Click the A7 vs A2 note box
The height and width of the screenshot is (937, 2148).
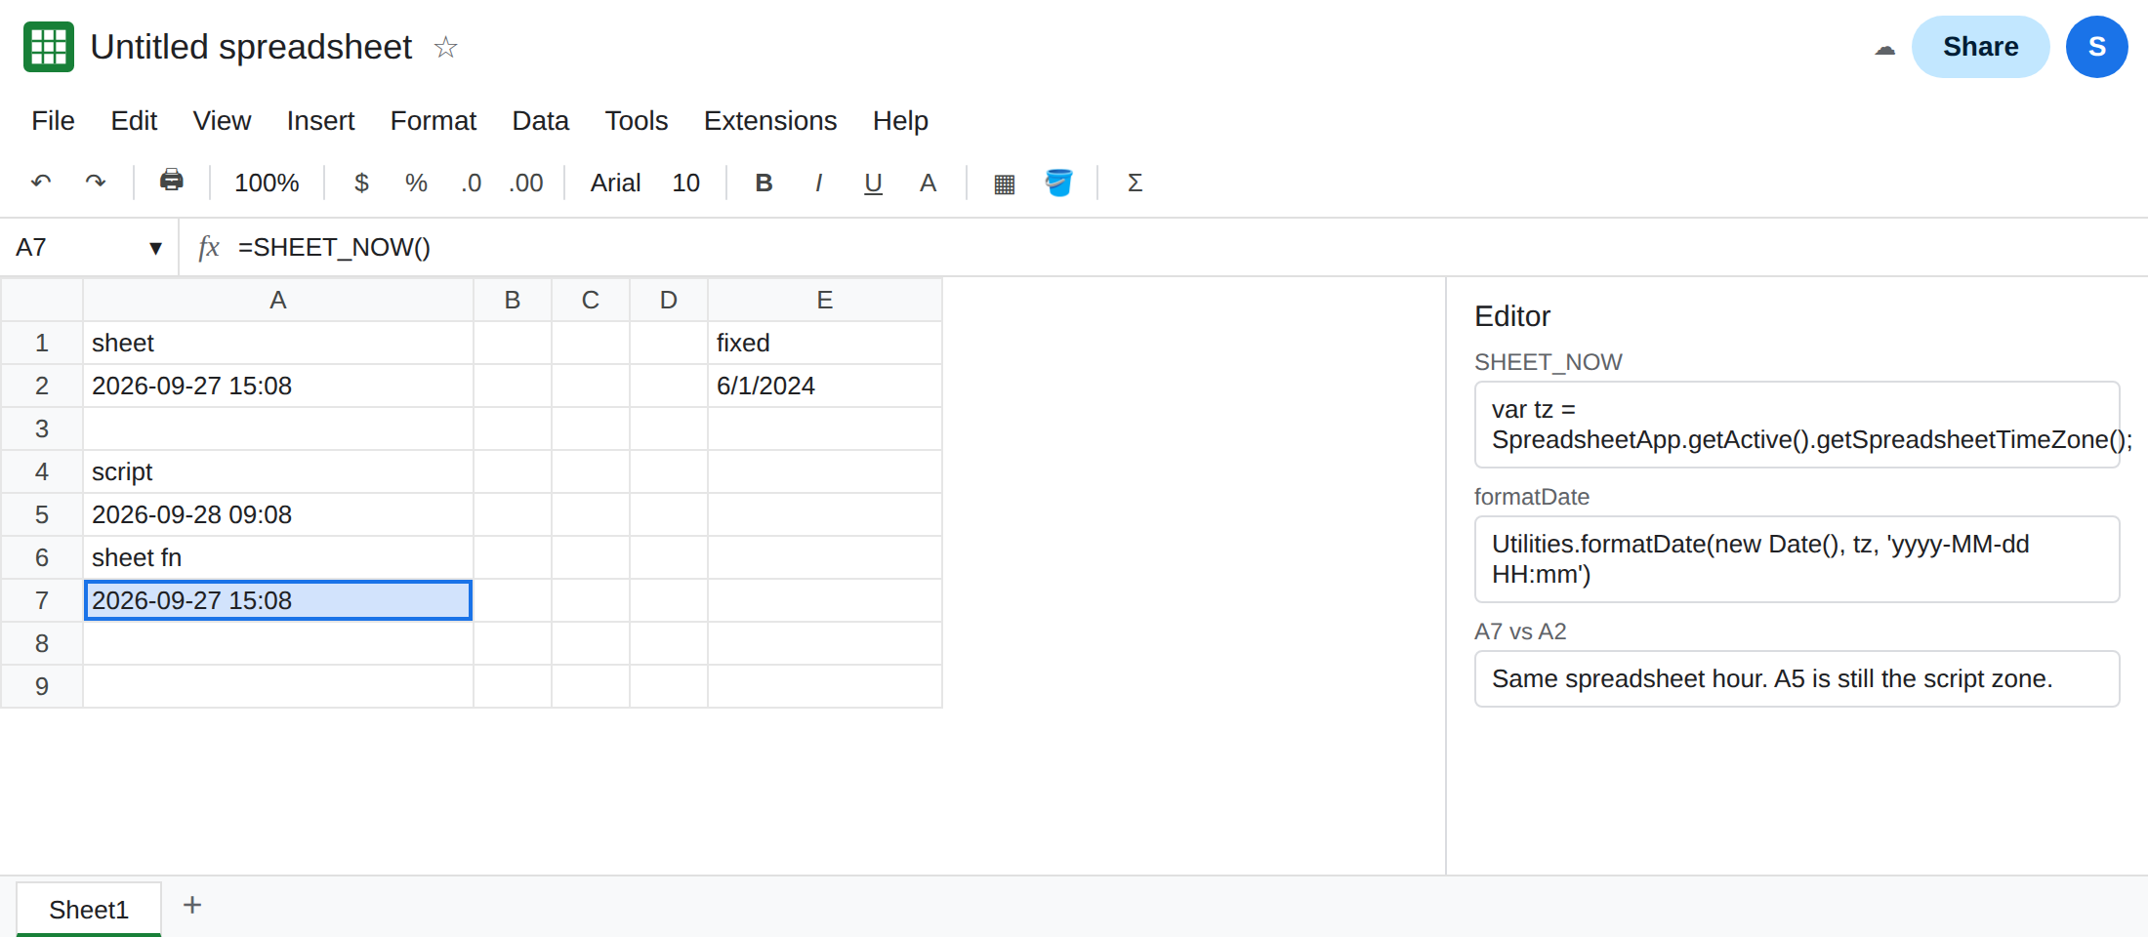pos(1797,678)
